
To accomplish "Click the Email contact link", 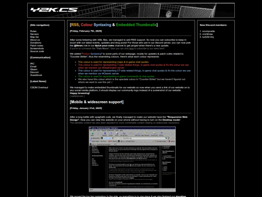I will (33, 67).
